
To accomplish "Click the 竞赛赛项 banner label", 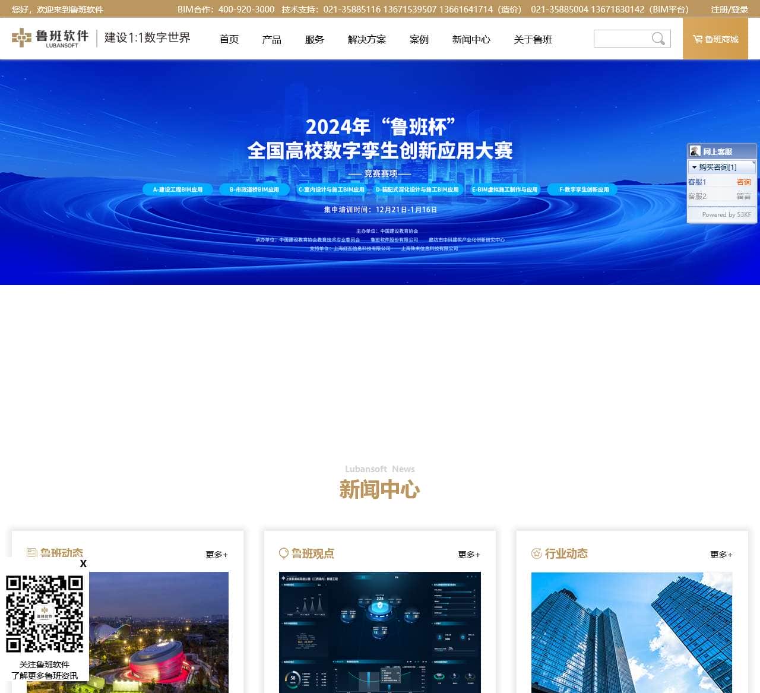I will 381,173.
